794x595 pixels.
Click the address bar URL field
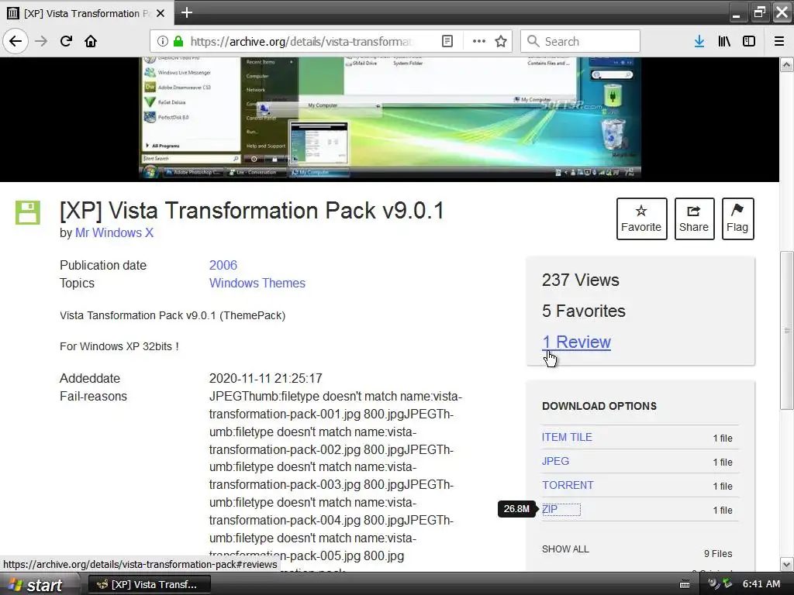(x=302, y=41)
